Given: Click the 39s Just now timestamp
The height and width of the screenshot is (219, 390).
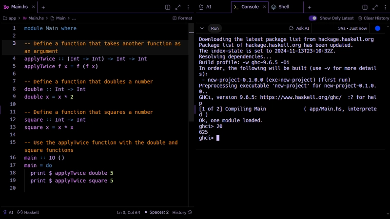Looking at the screenshot, I should 352,28.
